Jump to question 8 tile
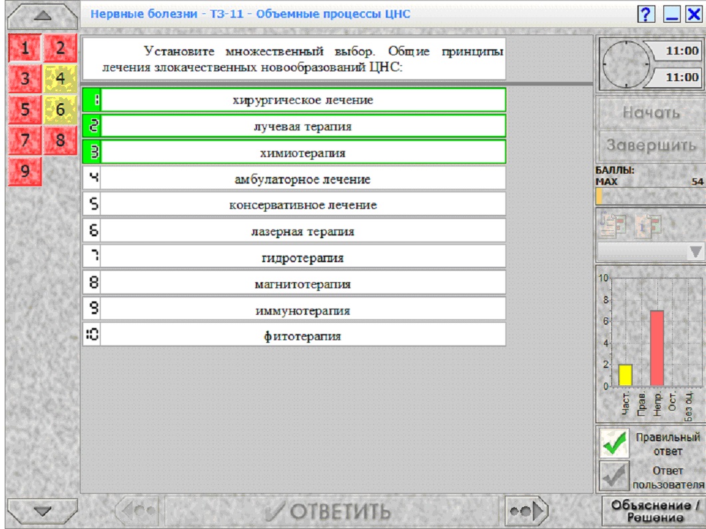Viewport: 706px width, 529px height. (61, 140)
